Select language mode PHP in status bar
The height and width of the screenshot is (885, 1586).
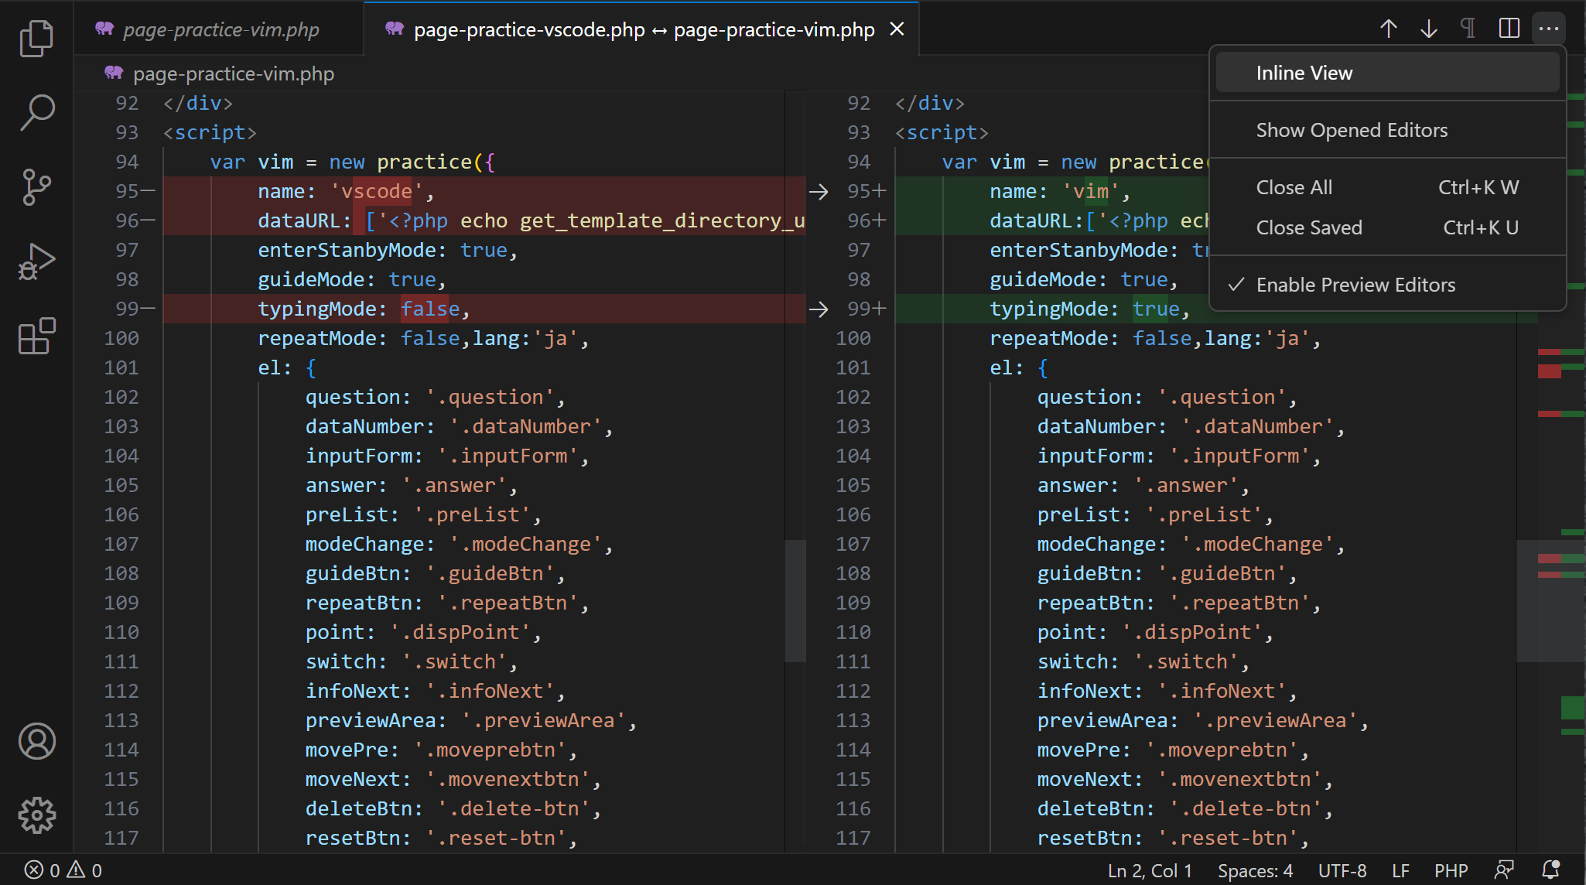(x=1451, y=870)
